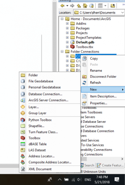Click the view options grid icon
Screen dimensions: 125x185
[x=100, y=6]
